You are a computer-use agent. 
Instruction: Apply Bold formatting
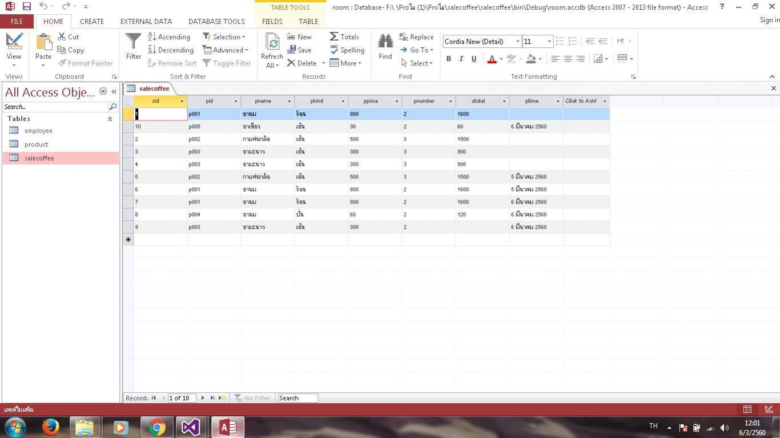(x=449, y=59)
